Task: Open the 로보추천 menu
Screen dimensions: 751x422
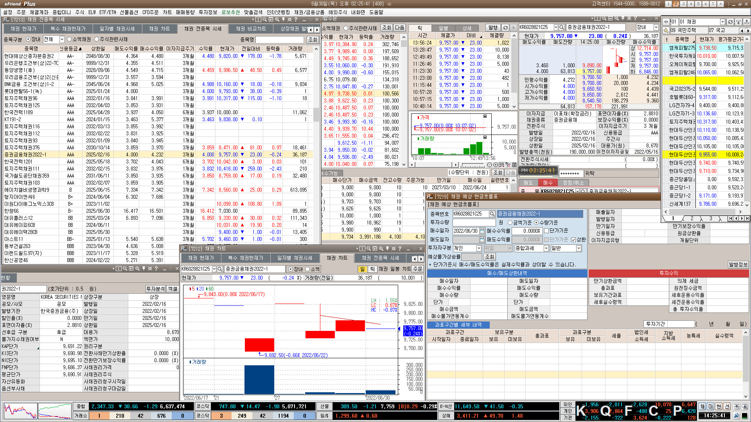Action: (x=230, y=12)
